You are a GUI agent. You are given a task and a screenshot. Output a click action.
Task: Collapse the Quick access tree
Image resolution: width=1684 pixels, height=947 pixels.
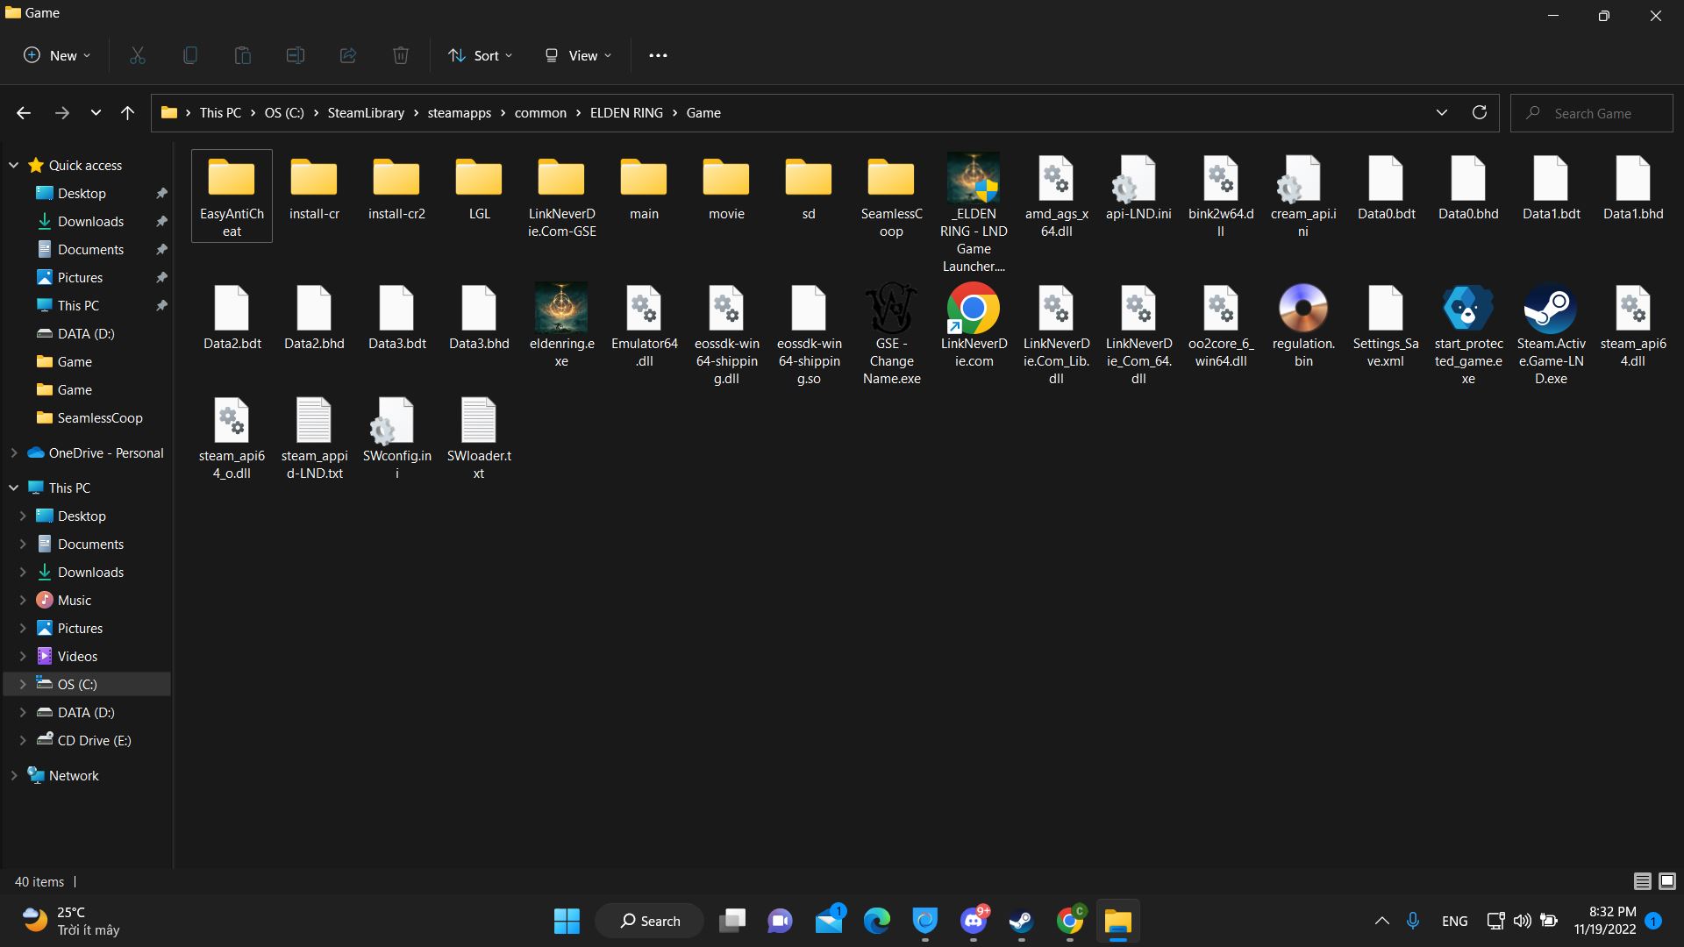click(x=13, y=165)
